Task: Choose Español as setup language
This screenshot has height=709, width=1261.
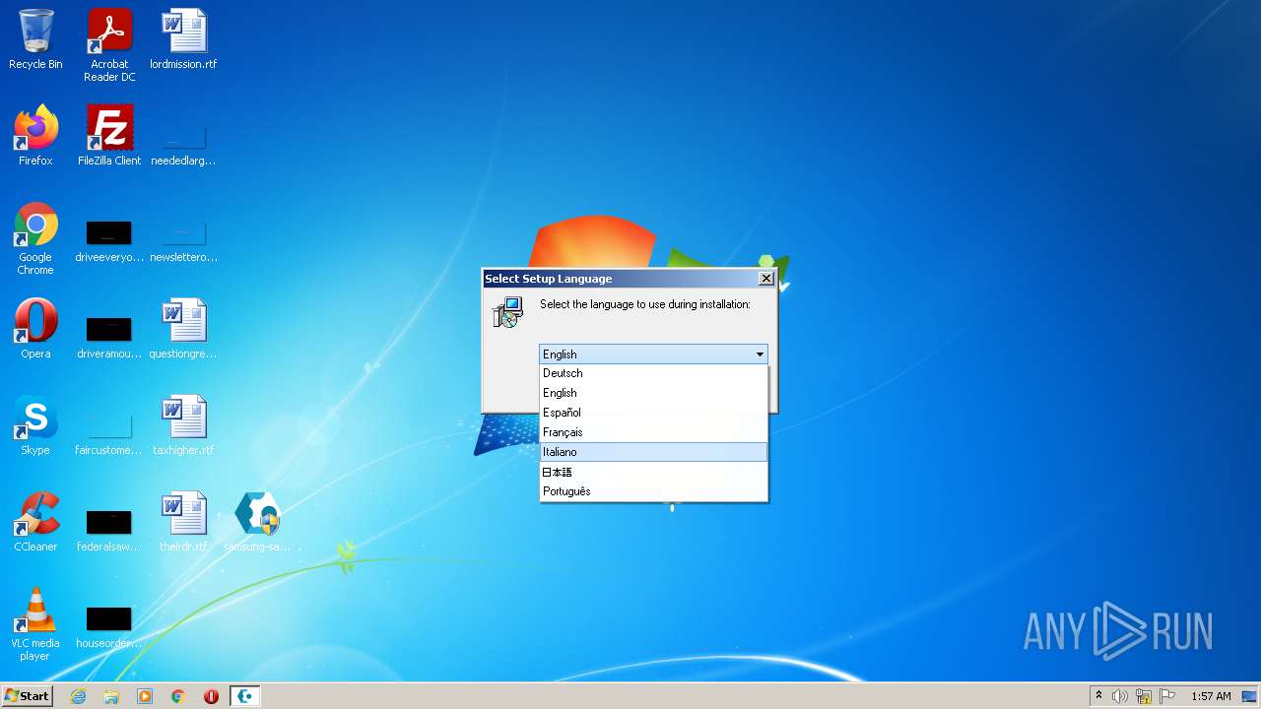Action: pyautogui.click(x=653, y=413)
